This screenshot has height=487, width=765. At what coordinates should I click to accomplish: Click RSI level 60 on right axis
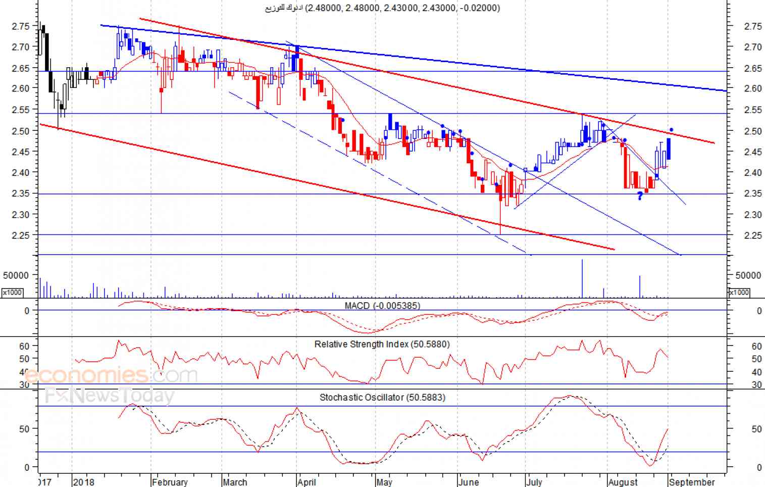coord(756,347)
